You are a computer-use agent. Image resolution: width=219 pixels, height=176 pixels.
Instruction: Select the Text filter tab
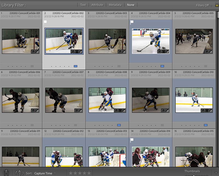click(x=83, y=5)
